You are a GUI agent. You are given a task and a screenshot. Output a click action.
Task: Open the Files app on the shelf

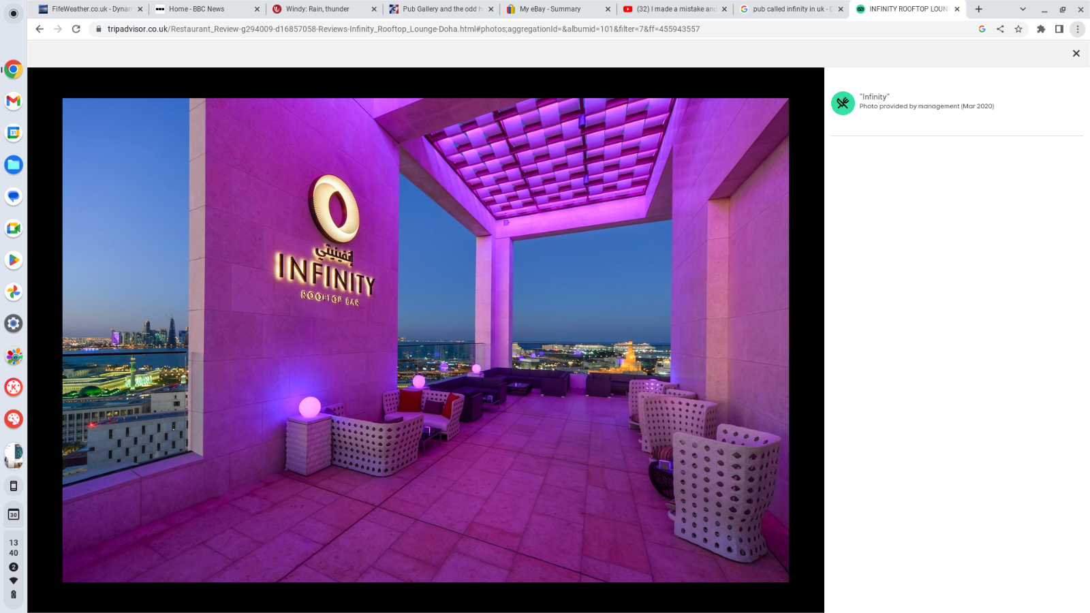pos(14,165)
